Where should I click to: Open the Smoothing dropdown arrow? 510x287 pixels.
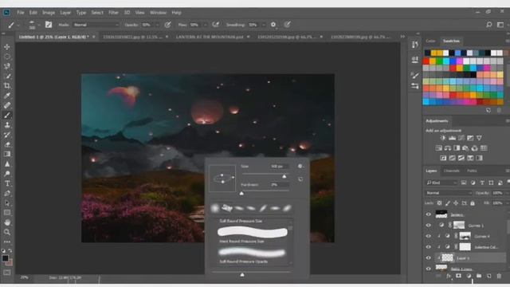[264, 25]
